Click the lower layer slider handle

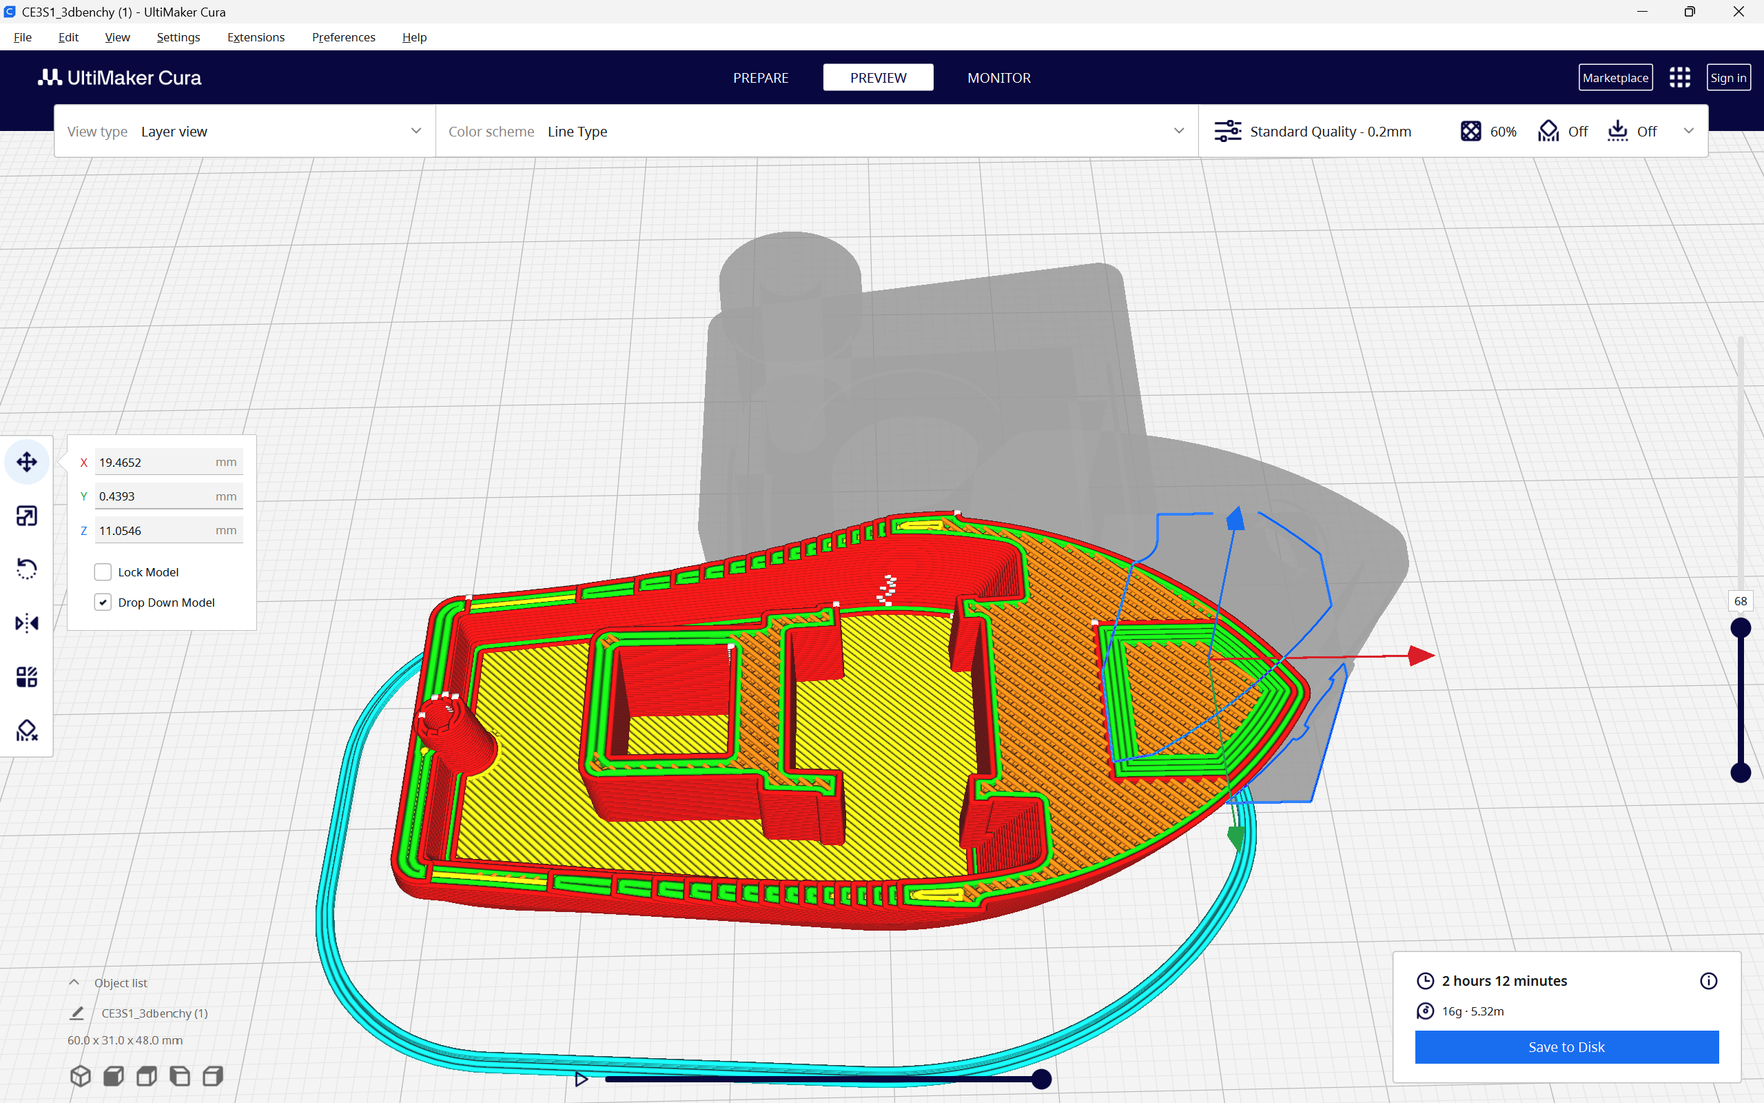[x=1741, y=773]
